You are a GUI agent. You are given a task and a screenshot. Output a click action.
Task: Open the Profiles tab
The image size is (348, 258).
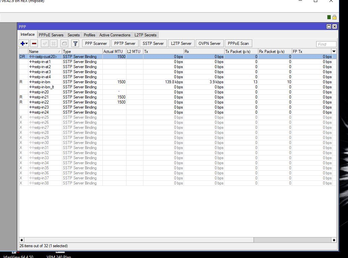pyautogui.click(x=89, y=35)
